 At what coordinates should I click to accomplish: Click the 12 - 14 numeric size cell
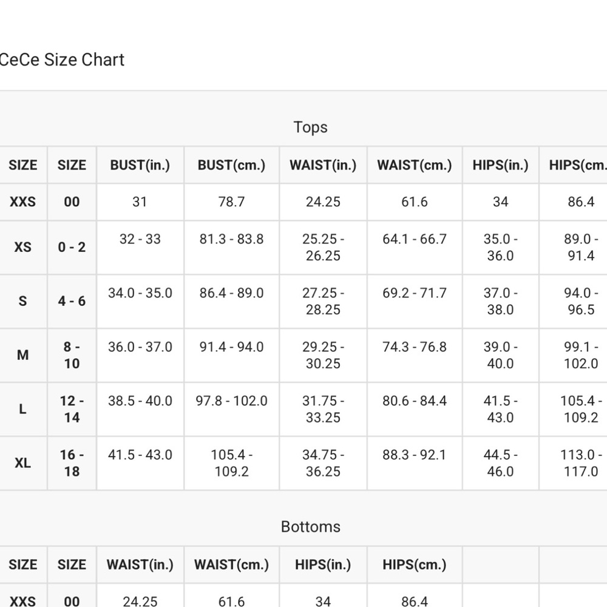[x=72, y=409]
